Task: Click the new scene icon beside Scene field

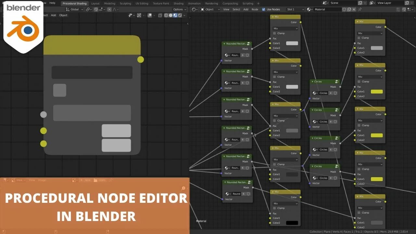Action: point(360,3)
